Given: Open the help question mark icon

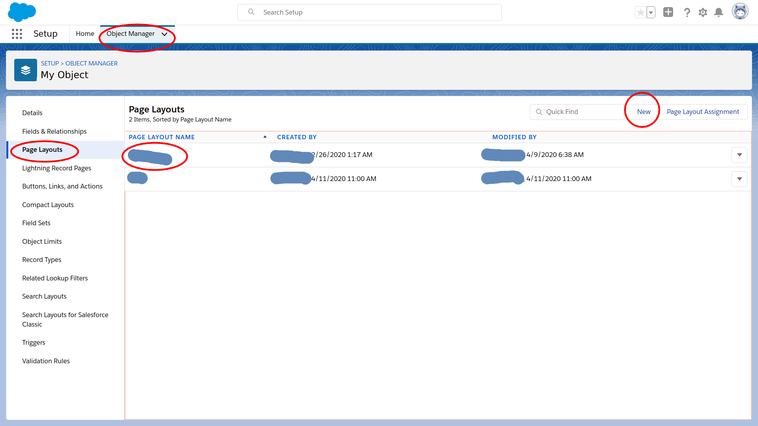Looking at the screenshot, I should click(687, 13).
